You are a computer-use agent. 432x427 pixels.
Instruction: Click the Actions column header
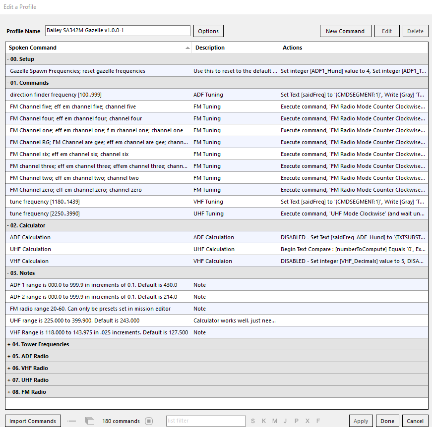point(293,48)
